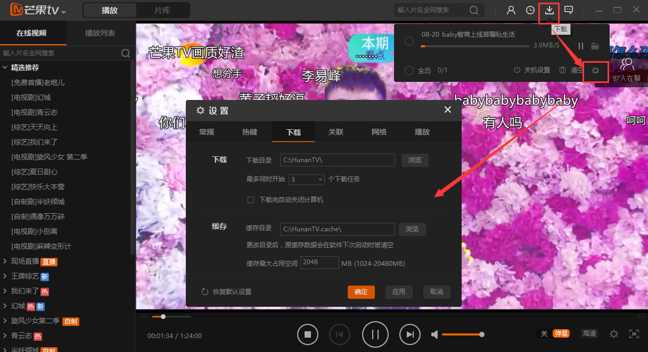Switch to the 网络 settings tab
This screenshot has width=648, height=352.
pyautogui.click(x=379, y=132)
